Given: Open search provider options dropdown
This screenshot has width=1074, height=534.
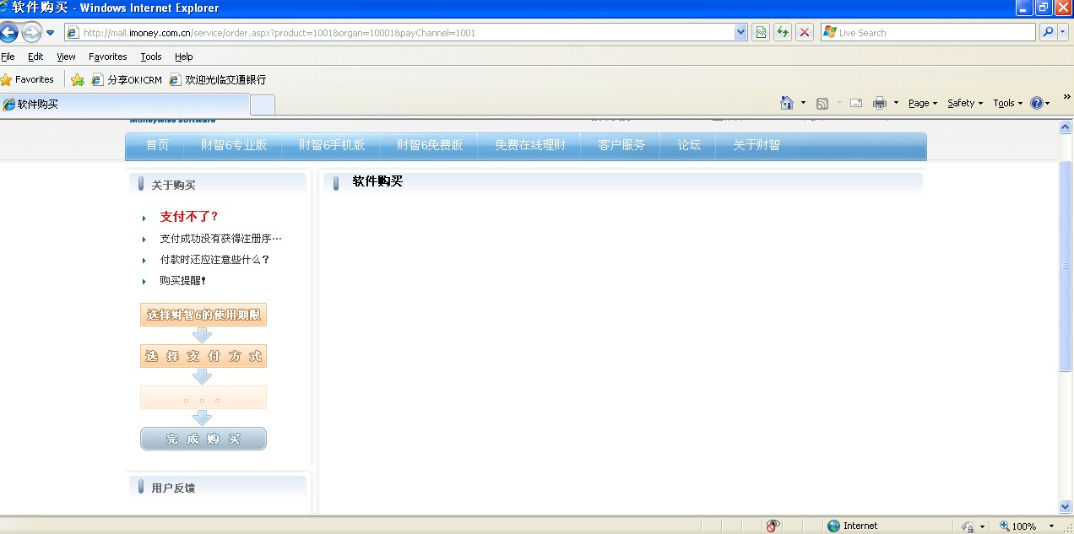Looking at the screenshot, I should 1064,33.
